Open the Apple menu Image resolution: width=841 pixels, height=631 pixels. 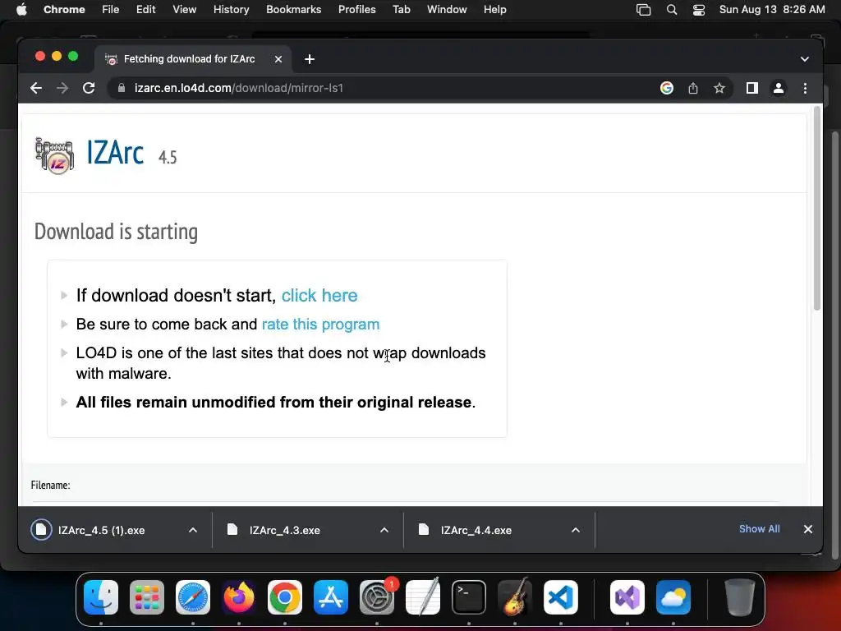point(21,10)
